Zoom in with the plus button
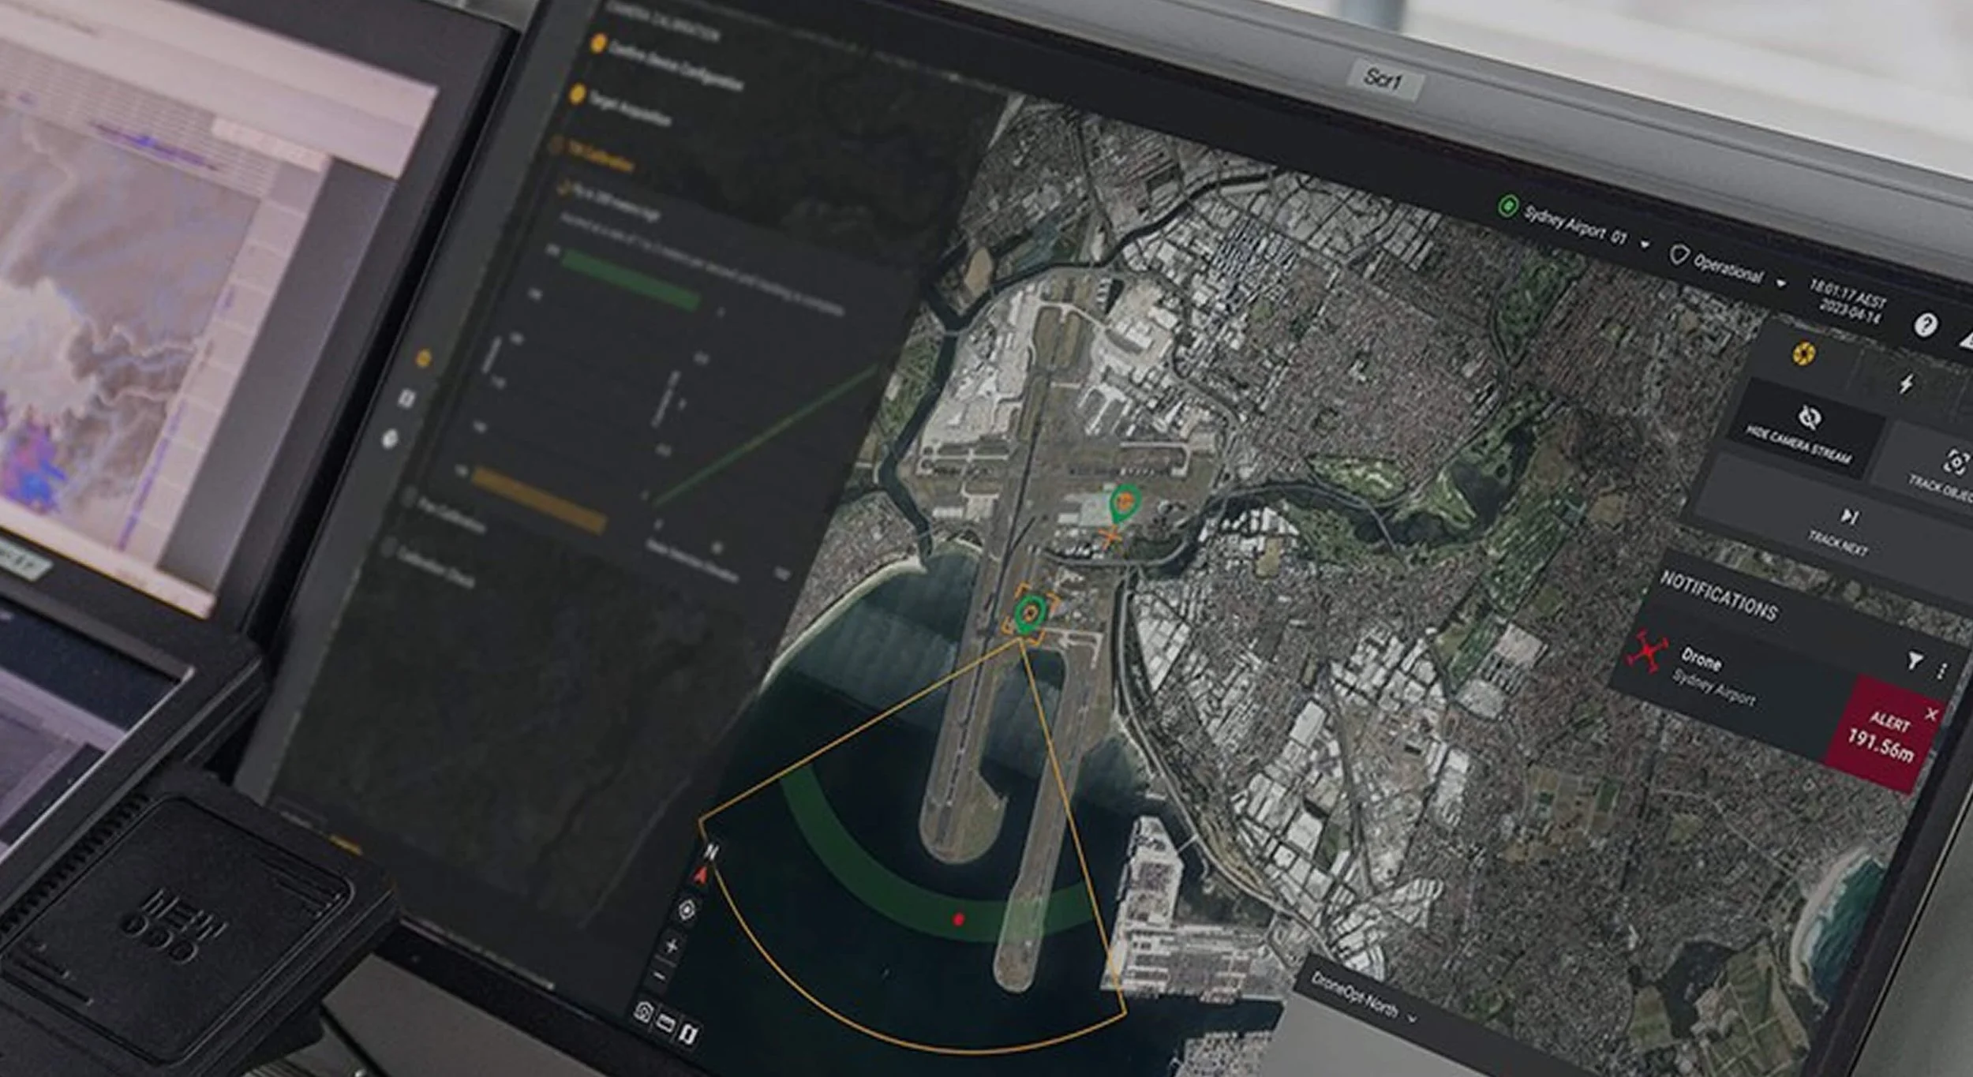Image resolution: width=1973 pixels, height=1077 pixels. [672, 944]
